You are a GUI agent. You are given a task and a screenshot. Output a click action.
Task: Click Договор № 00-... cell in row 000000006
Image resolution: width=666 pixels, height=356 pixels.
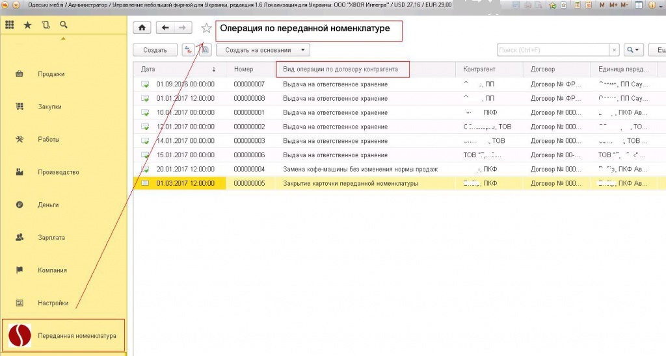click(x=555, y=155)
